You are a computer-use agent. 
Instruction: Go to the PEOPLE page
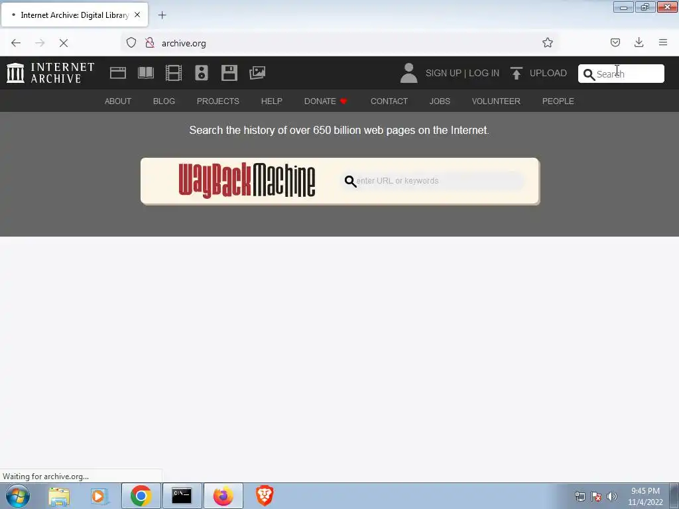click(558, 101)
